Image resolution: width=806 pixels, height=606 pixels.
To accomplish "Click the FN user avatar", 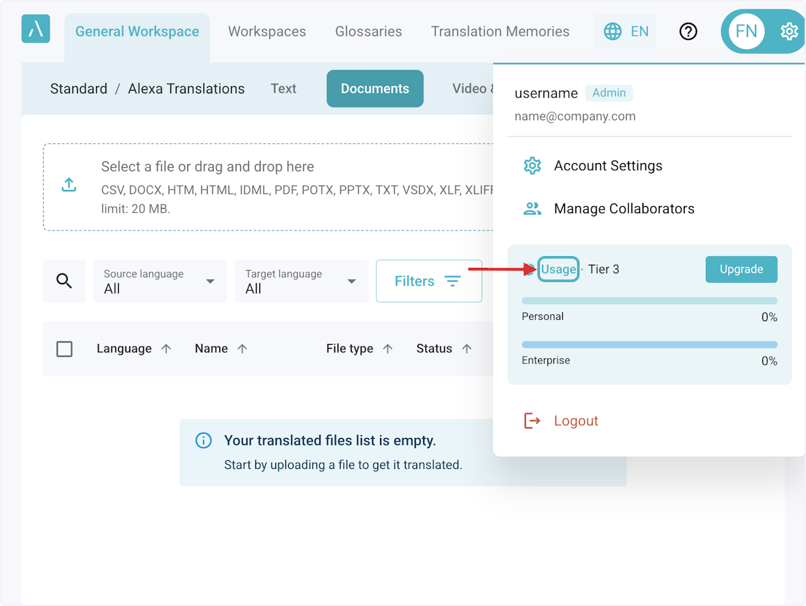I will click(x=746, y=32).
